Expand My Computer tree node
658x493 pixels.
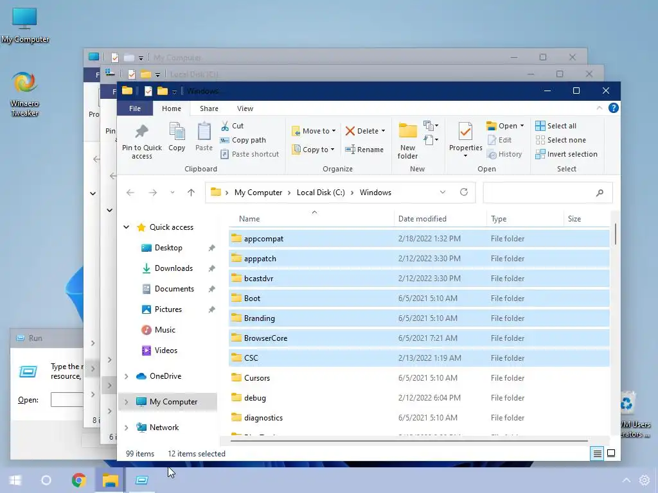(127, 402)
